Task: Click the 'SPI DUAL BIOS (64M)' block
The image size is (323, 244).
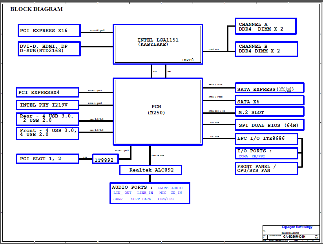Action: point(270,125)
